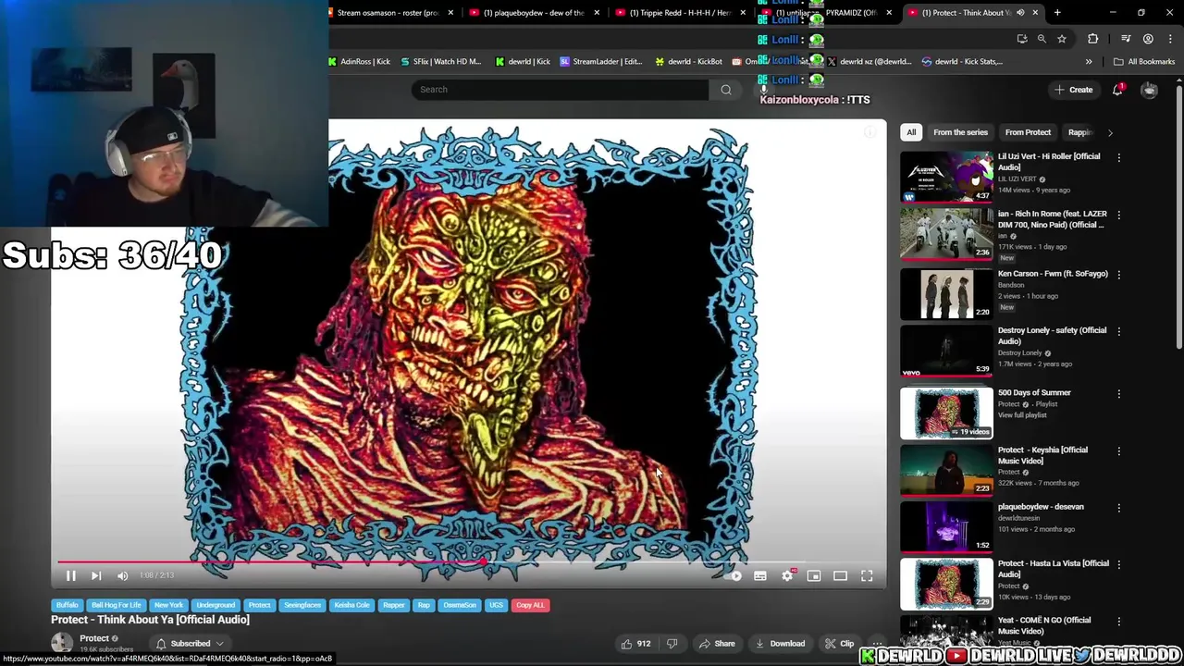This screenshot has width=1184, height=666.
Task: Open the YouTube Create menu
Action: [x=1073, y=90]
